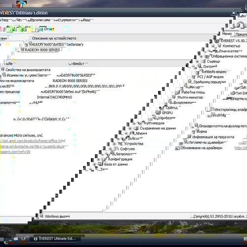This screenshot has height=247, width=247.
Task: Click the Работна площ desktop icon
Action: [178, 92]
